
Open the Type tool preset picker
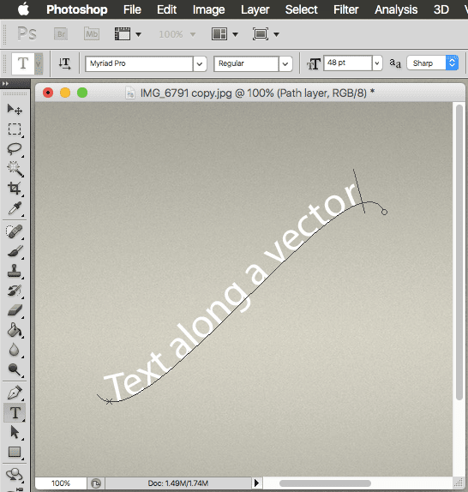pyautogui.click(x=39, y=63)
